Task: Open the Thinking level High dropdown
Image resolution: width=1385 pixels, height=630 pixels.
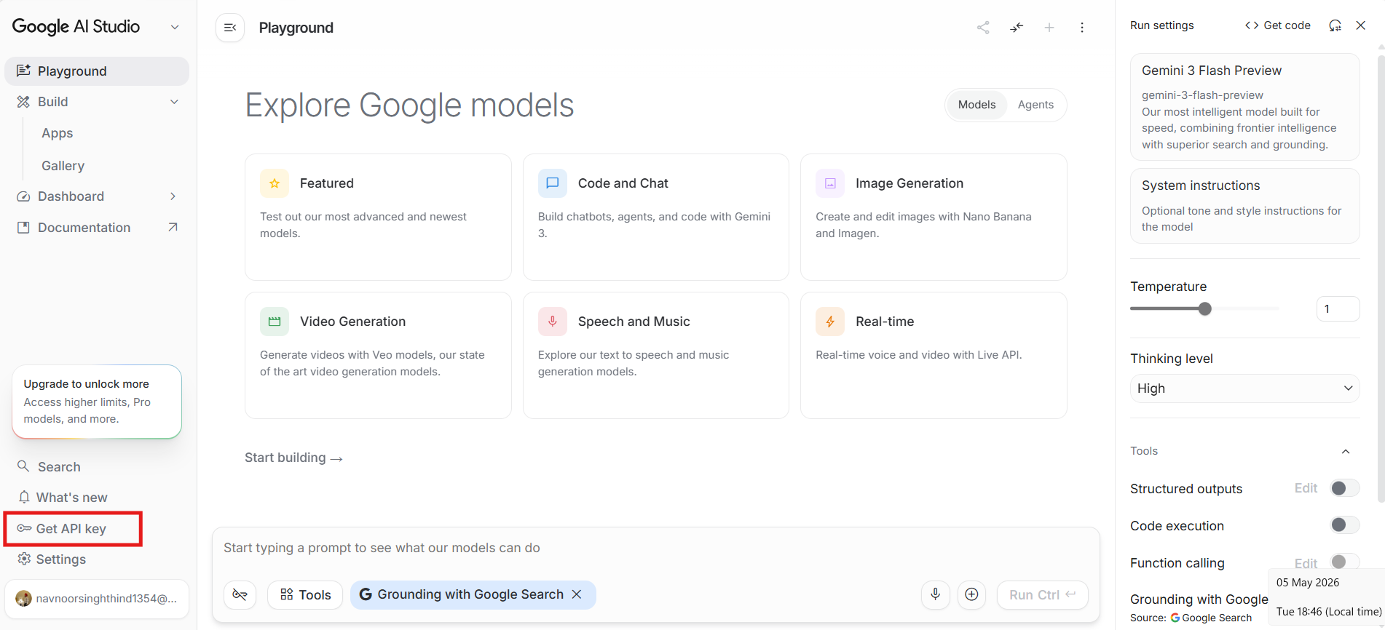Action: click(1244, 388)
